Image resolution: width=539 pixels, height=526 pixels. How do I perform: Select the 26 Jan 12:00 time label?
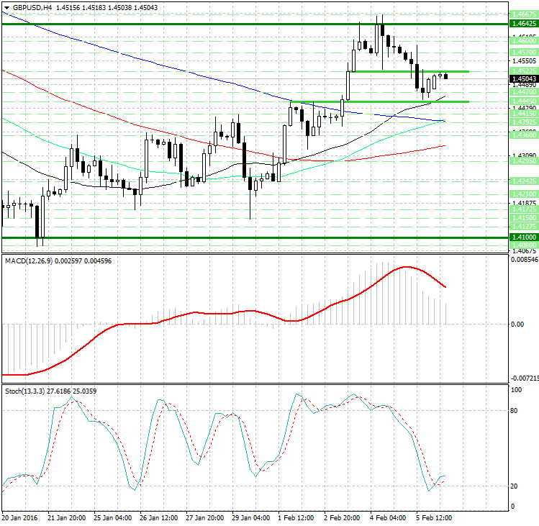tap(159, 518)
